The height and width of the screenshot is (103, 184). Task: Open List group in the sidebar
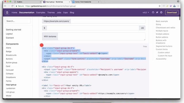[x=10, y=92]
